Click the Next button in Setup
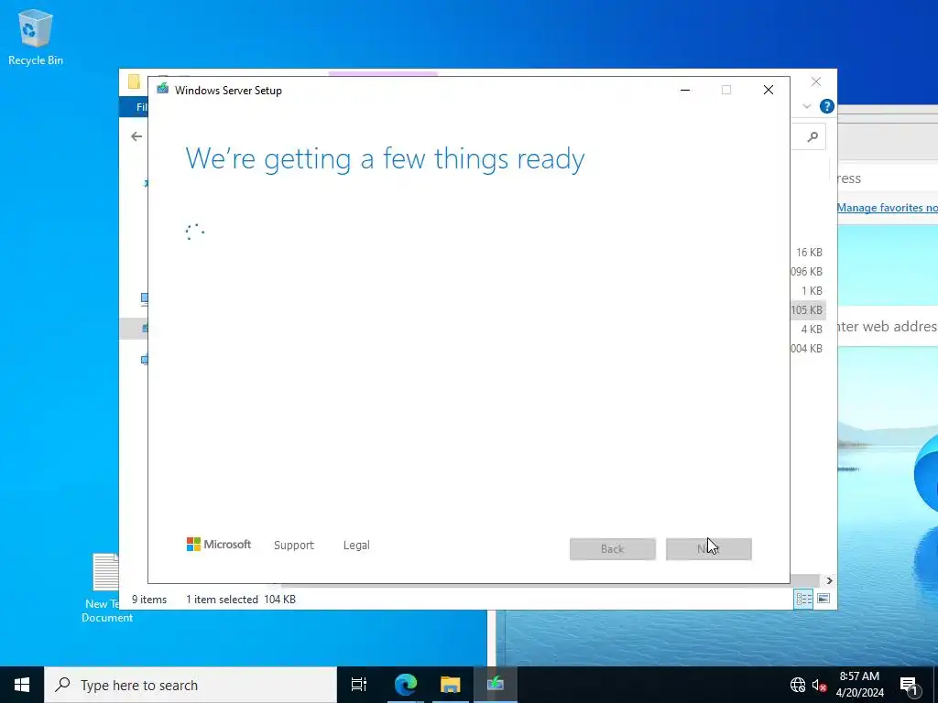The width and height of the screenshot is (938, 703). pyautogui.click(x=708, y=549)
